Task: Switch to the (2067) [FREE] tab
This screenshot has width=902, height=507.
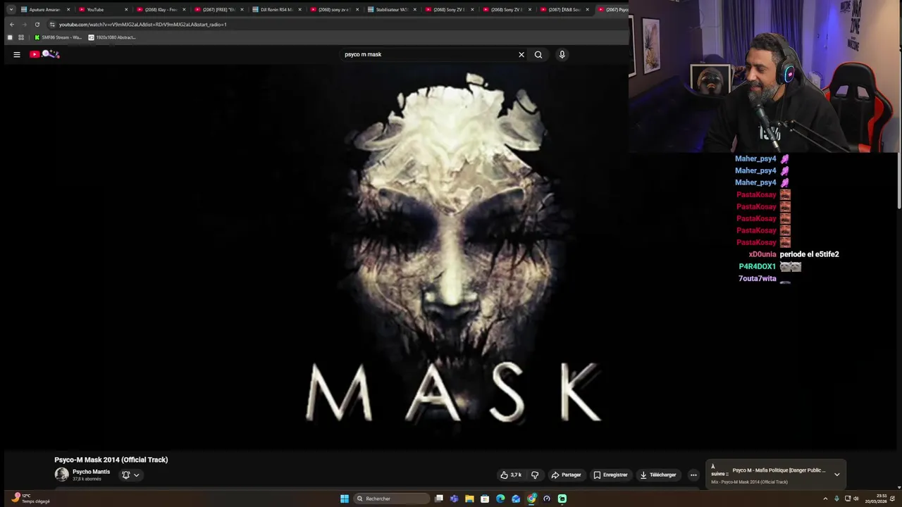Action: (218, 9)
